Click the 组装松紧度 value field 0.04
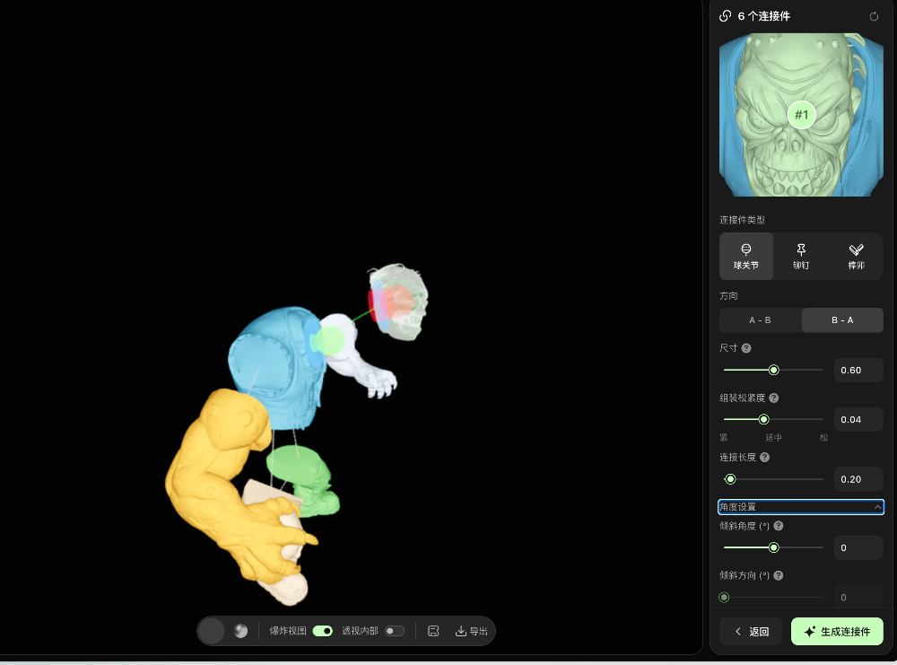897x665 pixels. point(858,419)
